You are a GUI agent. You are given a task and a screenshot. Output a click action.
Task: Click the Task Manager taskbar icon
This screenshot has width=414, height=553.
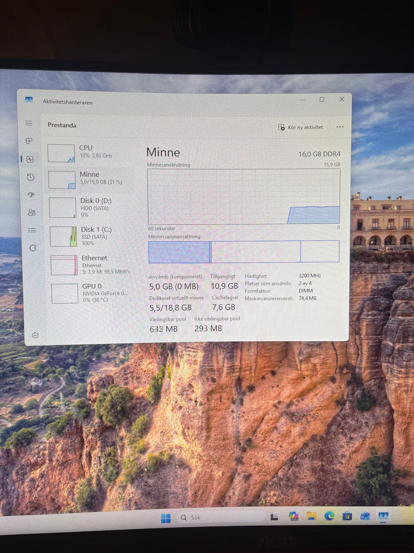[383, 516]
